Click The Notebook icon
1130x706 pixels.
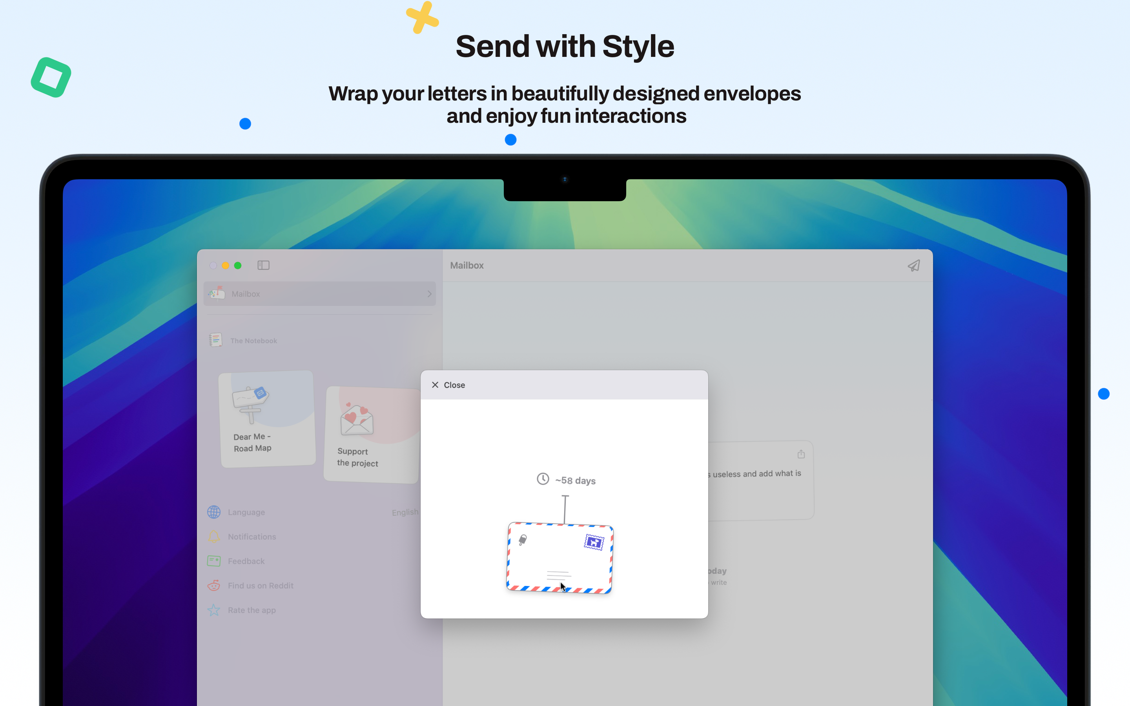point(215,340)
